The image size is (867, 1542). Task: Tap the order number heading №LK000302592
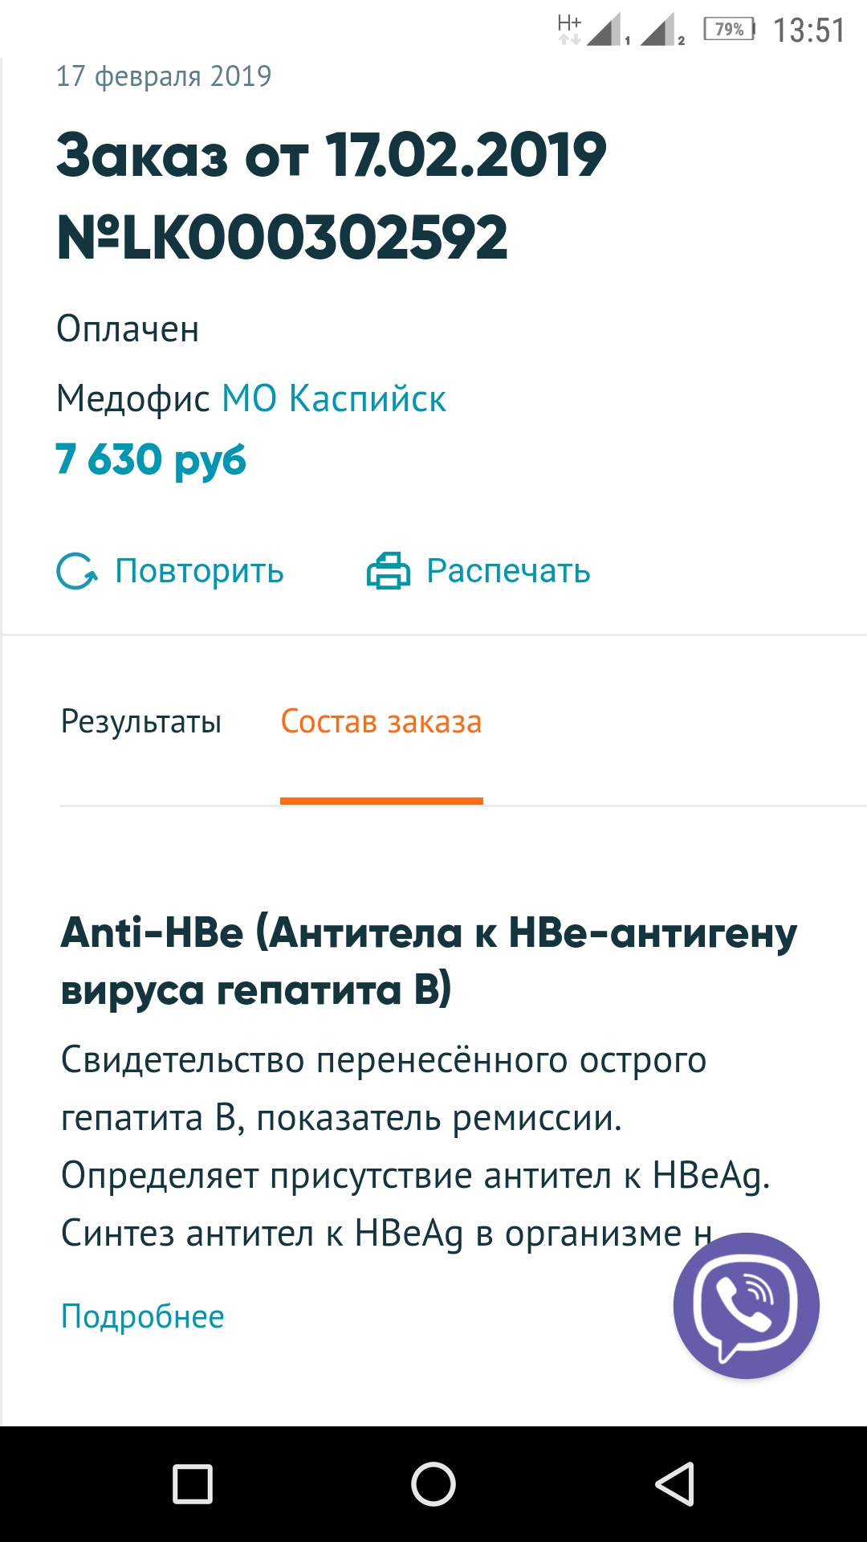point(283,238)
